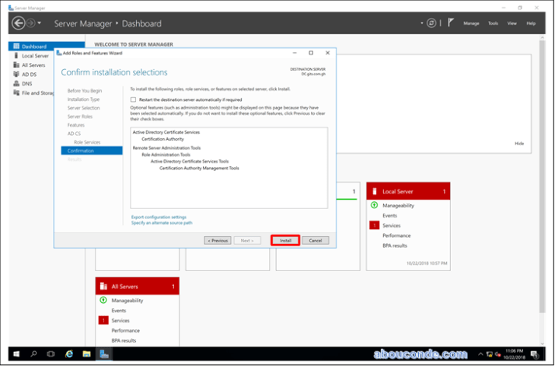Open the Windows Start menu
Image resolution: width=555 pixels, height=376 pixels.
coord(16,353)
